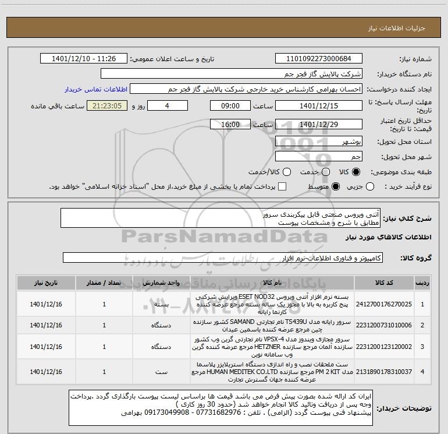Click the تعداد / مقدار column header

[104, 283]
